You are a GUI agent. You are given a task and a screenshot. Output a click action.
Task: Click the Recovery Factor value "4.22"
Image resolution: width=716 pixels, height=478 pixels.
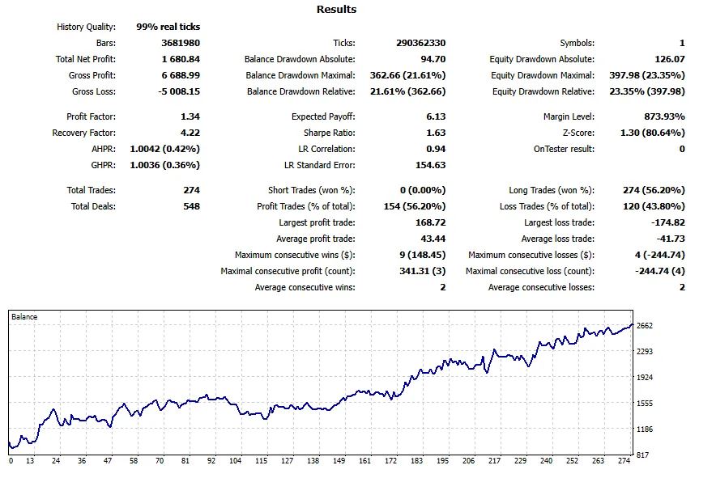[190, 133]
